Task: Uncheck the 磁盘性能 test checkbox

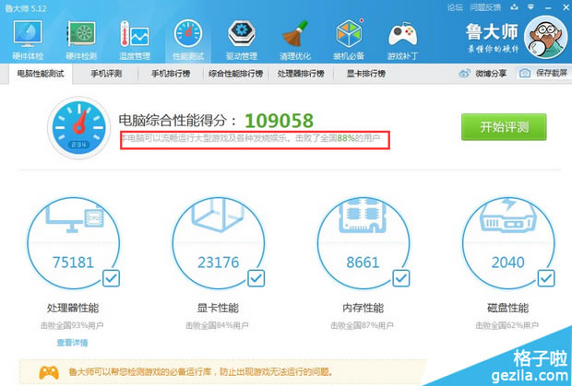Action: point(546,278)
